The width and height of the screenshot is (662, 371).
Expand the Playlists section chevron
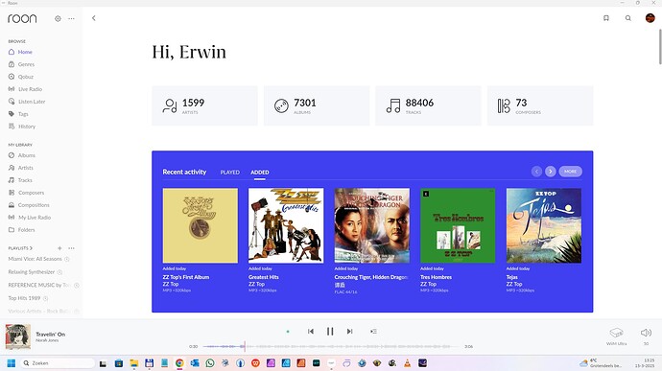tap(31, 248)
